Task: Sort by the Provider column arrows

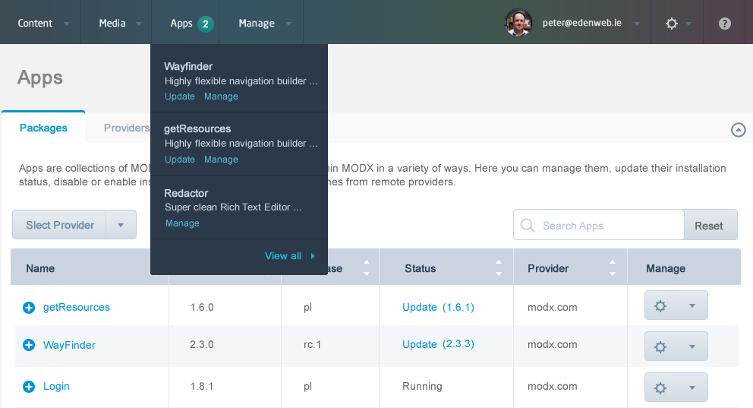Action: (612, 268)
